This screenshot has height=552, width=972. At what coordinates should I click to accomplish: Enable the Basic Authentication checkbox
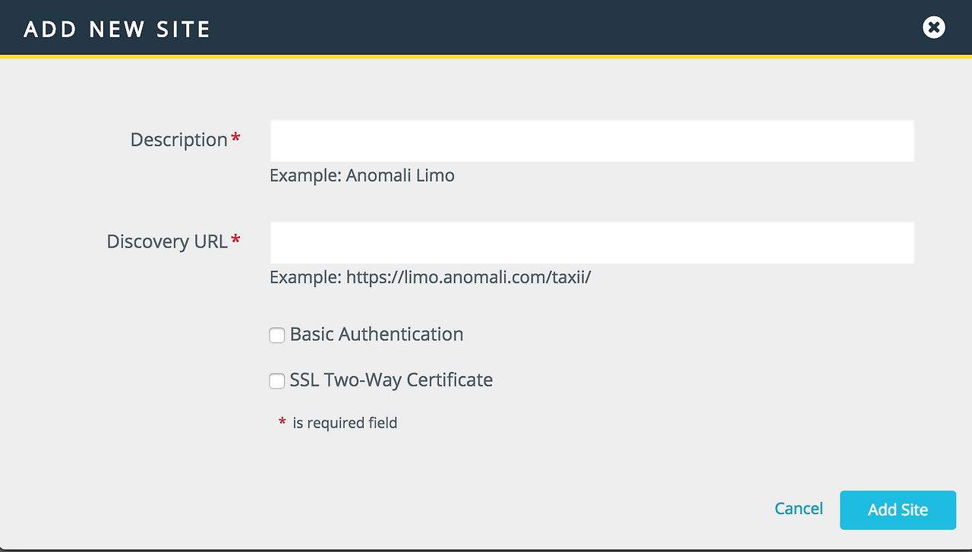coord(277,335)
